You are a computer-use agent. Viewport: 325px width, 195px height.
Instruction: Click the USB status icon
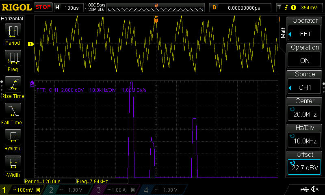[x=304, y=189]
